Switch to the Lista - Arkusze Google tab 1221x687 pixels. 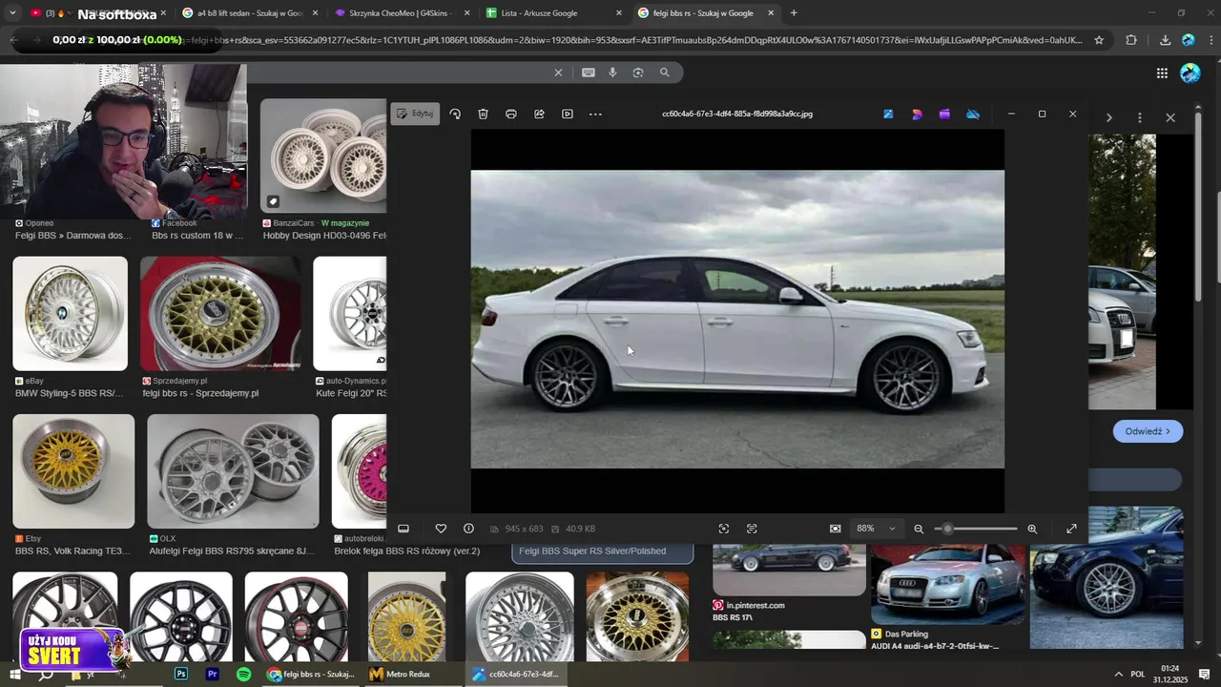(x=539, y=13)
